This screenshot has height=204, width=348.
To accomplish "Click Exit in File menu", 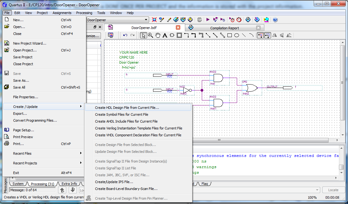I will pyautogui.click(x=44, y=173).
